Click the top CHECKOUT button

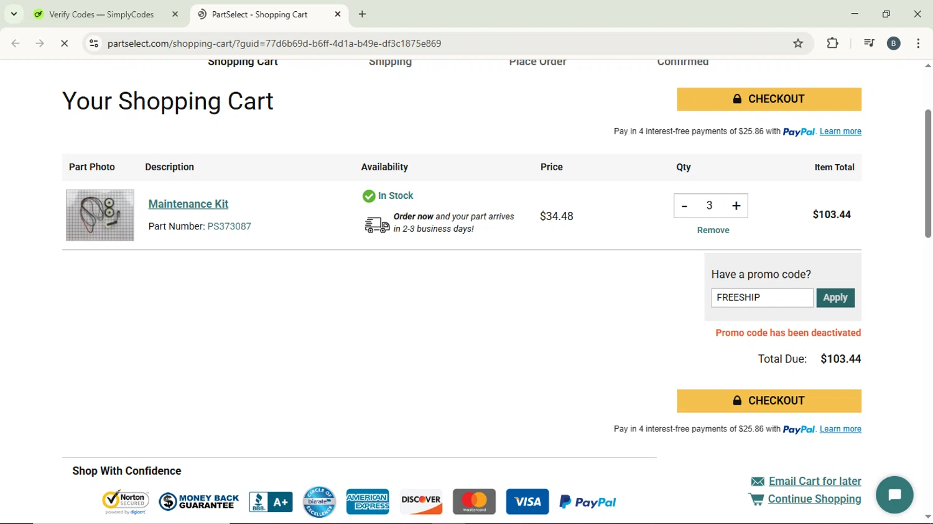[x=769, y=99]
